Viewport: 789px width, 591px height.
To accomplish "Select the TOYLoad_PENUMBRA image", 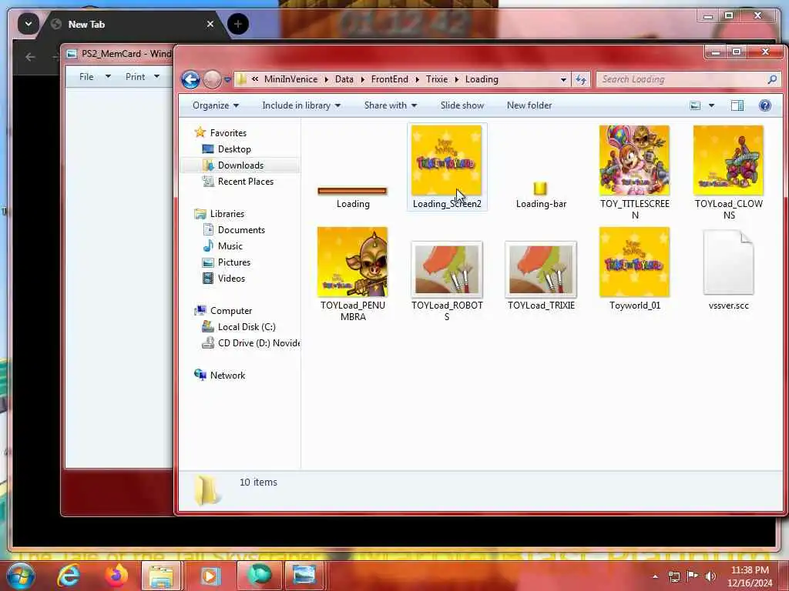I will pos(352,262).
